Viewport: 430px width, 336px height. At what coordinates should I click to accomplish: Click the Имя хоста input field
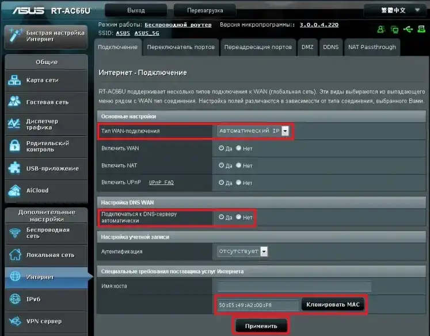coord(295,286)
